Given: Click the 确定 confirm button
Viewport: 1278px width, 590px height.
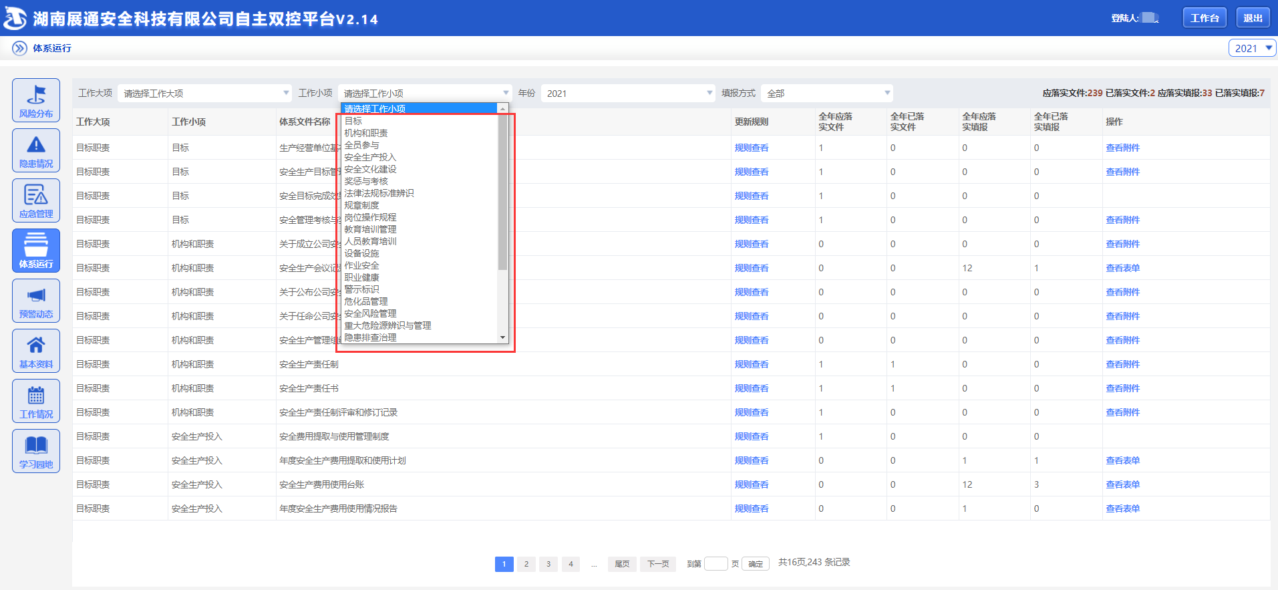Looking at the screenshot, I should [756, 564].
